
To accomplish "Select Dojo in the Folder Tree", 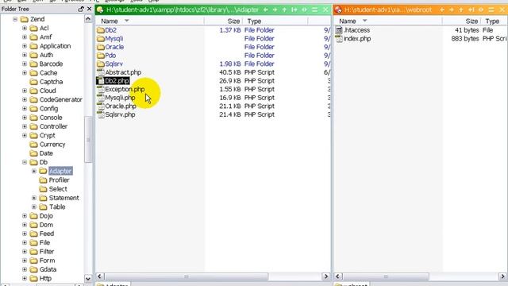I will point(46,216).
